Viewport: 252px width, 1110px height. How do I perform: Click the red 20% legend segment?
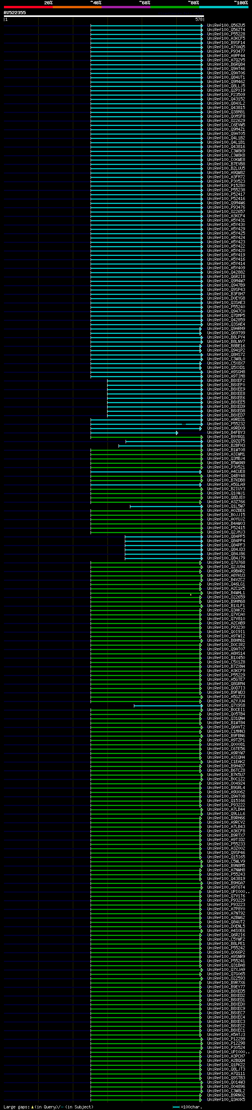tap(28, 7)
